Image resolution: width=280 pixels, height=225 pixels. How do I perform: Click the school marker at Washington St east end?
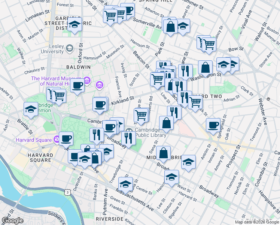224,65
